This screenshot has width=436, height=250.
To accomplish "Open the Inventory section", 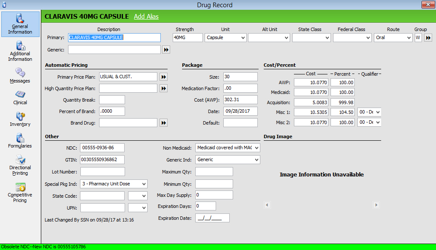I will click(x=20, y=119).
